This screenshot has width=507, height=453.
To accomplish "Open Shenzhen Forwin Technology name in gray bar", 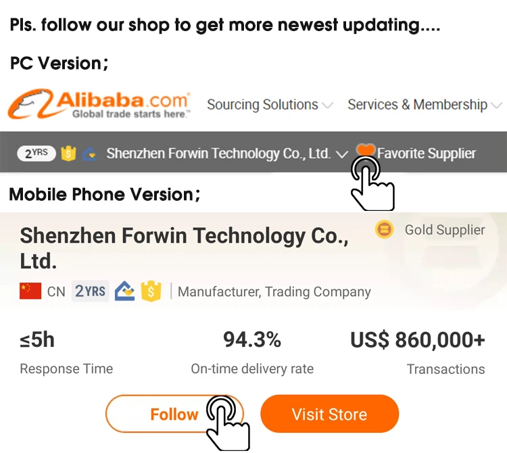I will [x=218, y=153].
